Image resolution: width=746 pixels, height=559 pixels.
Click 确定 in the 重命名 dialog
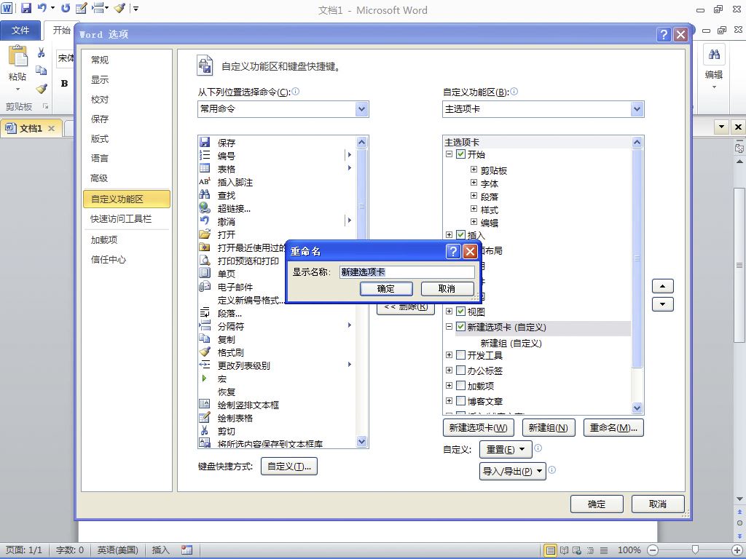pos(386,288)
